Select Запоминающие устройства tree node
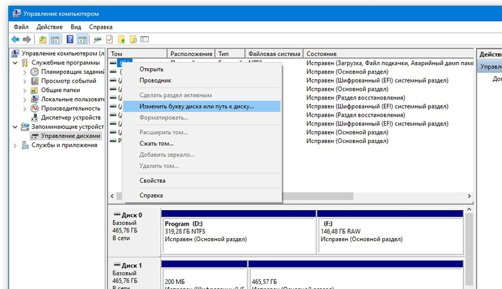Image resolution: width=502 pixels, height=289 pixels. coord(67,126)
